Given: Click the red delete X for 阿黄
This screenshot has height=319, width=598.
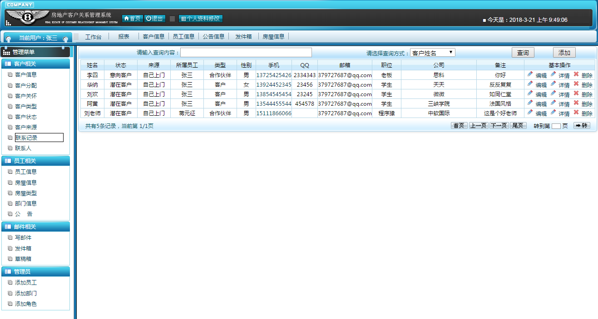Looking at the screenshot, I should point(576,103).
